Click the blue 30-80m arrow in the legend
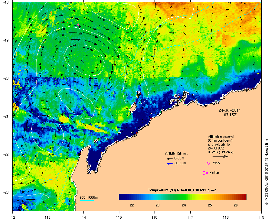Screen dimensions: 271x219 [x=170, y=164]
